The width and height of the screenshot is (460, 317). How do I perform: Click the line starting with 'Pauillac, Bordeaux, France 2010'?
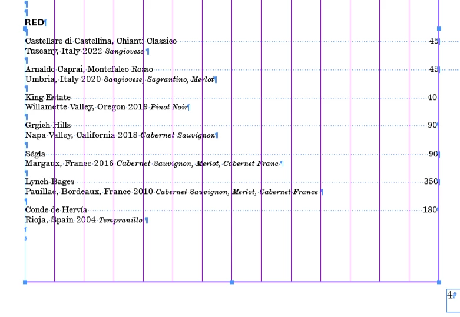pos(171,192)
